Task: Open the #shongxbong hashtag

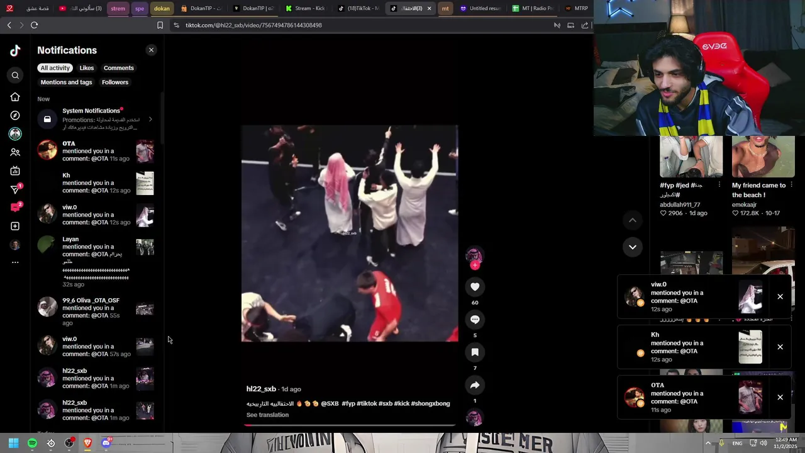Action: coord(430,403)
